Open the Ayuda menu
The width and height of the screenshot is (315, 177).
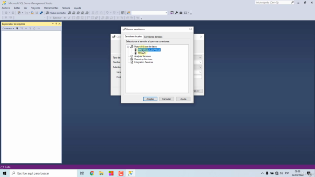tap(78, 8)
